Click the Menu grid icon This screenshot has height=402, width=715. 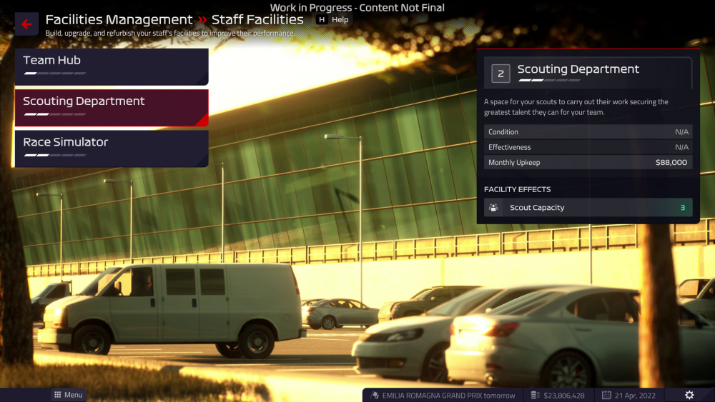coord(57,395)
